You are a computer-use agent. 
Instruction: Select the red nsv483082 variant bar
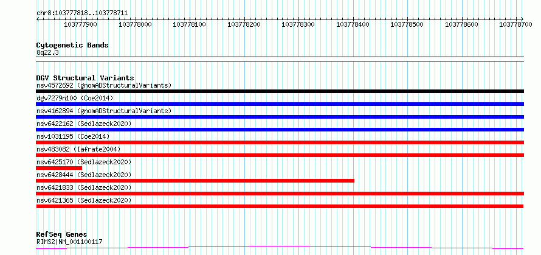point(280,155)
